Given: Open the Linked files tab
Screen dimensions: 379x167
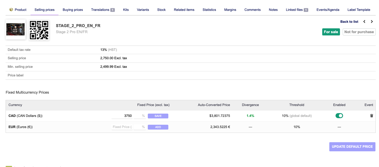Looking at the screenshot, I should pos(297,10).
